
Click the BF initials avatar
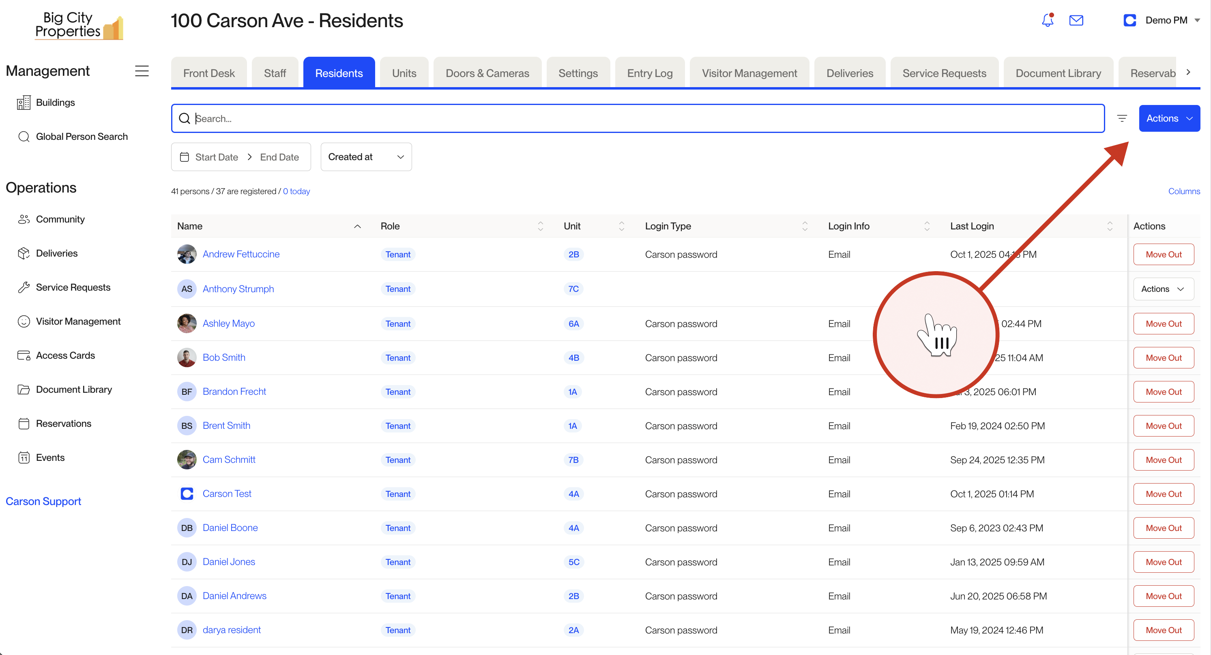(x=187, y=392)
